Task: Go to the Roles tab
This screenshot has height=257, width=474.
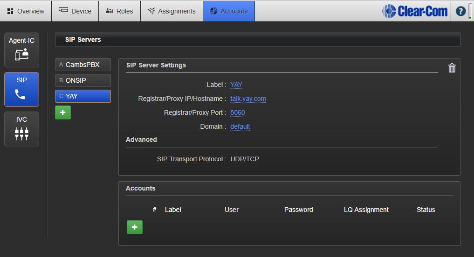Action: [x=119, y=11]
